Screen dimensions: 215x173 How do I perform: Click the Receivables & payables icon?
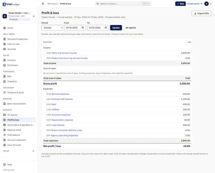4,125
